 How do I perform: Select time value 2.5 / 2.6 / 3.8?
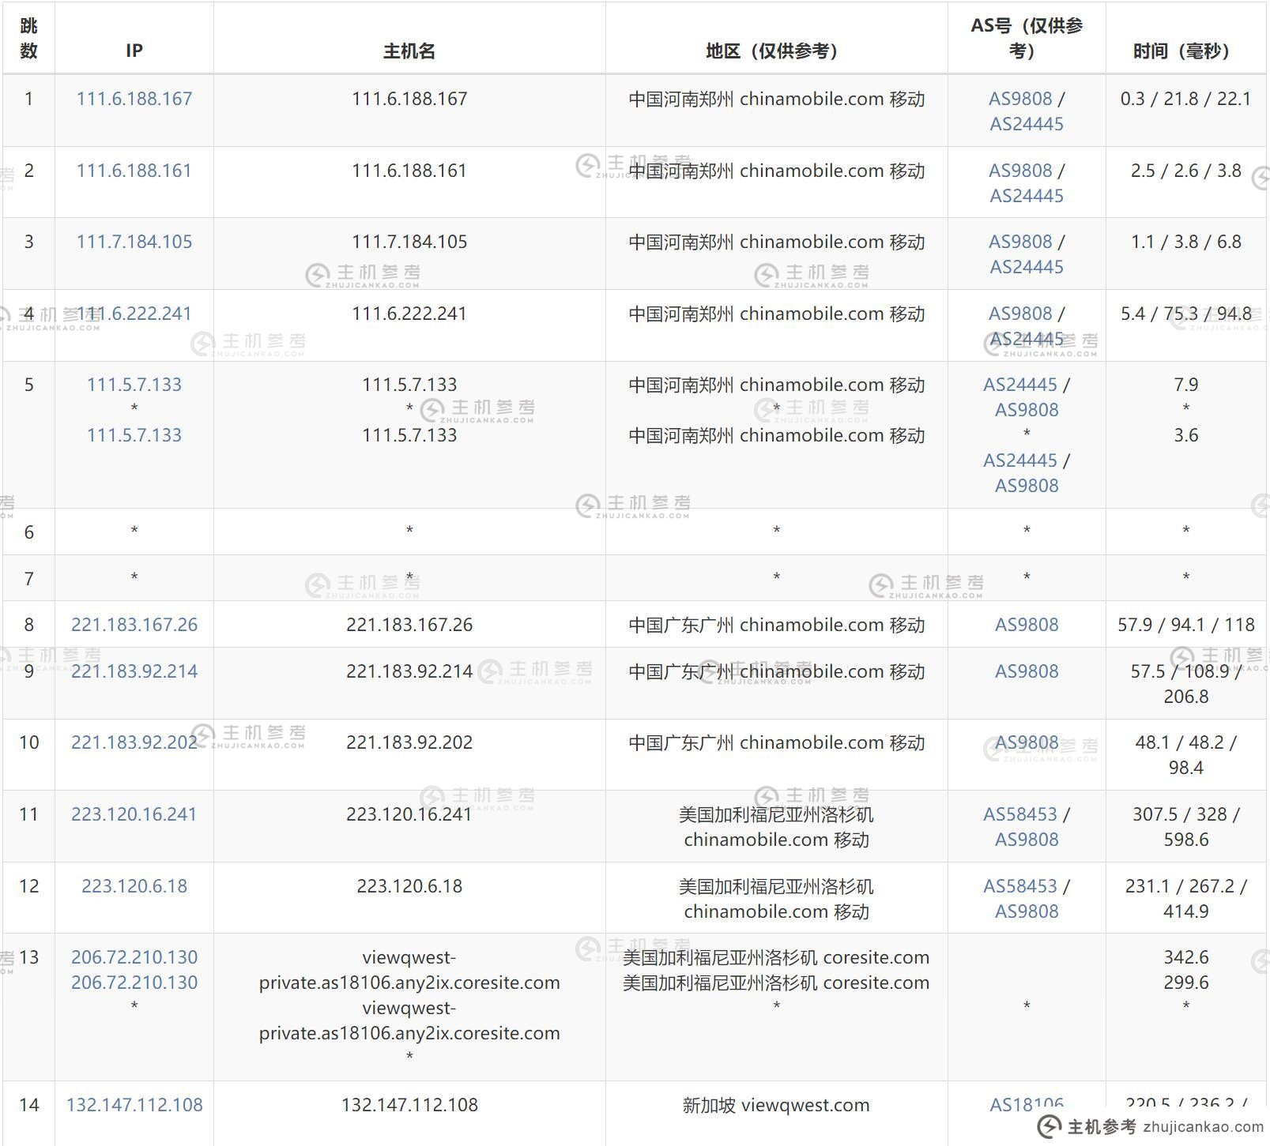(1185, 171)
